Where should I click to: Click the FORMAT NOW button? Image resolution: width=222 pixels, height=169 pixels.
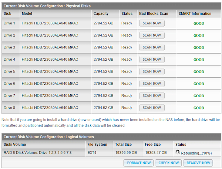(139, 163)
